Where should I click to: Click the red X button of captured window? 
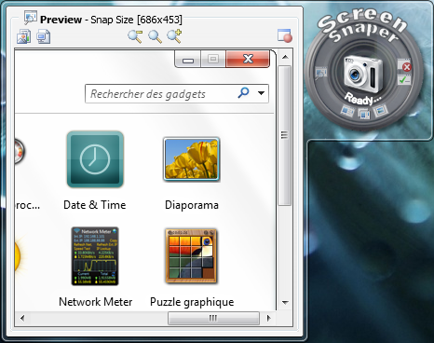pyautogui.click(x=248, y=59)
